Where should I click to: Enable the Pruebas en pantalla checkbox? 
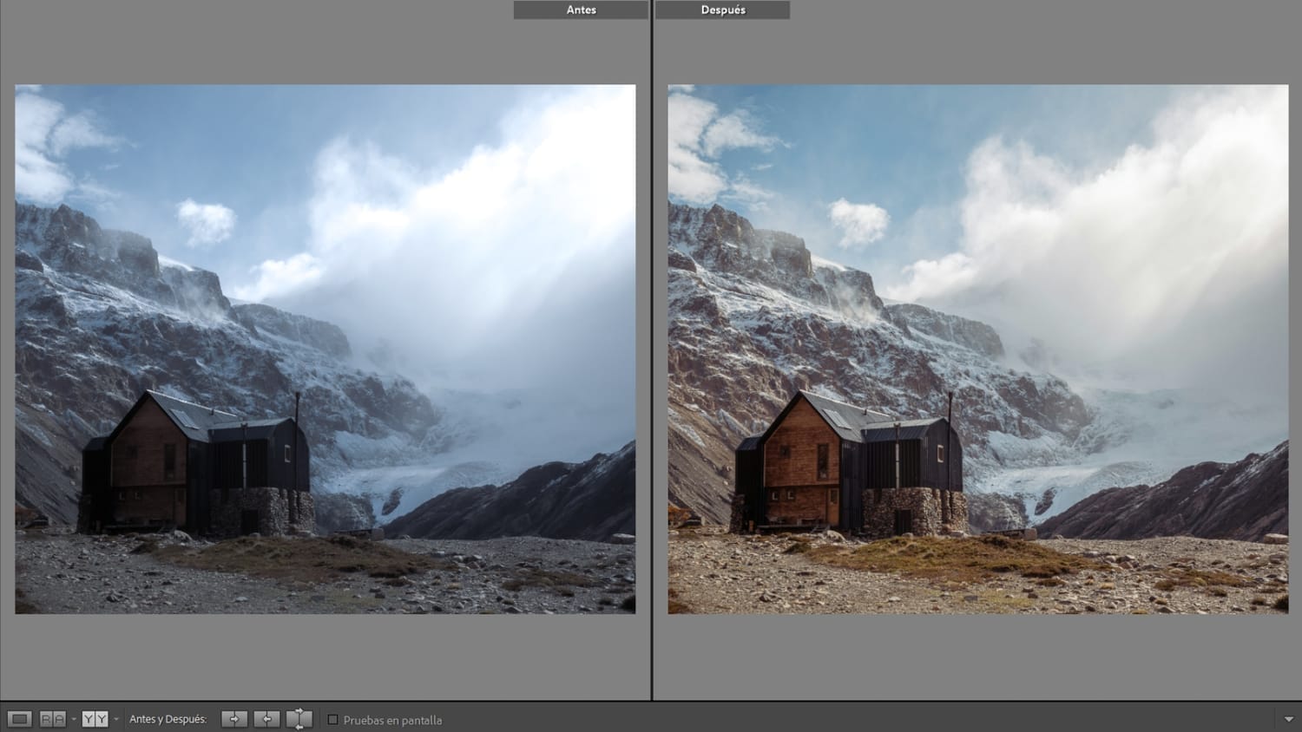332,720
